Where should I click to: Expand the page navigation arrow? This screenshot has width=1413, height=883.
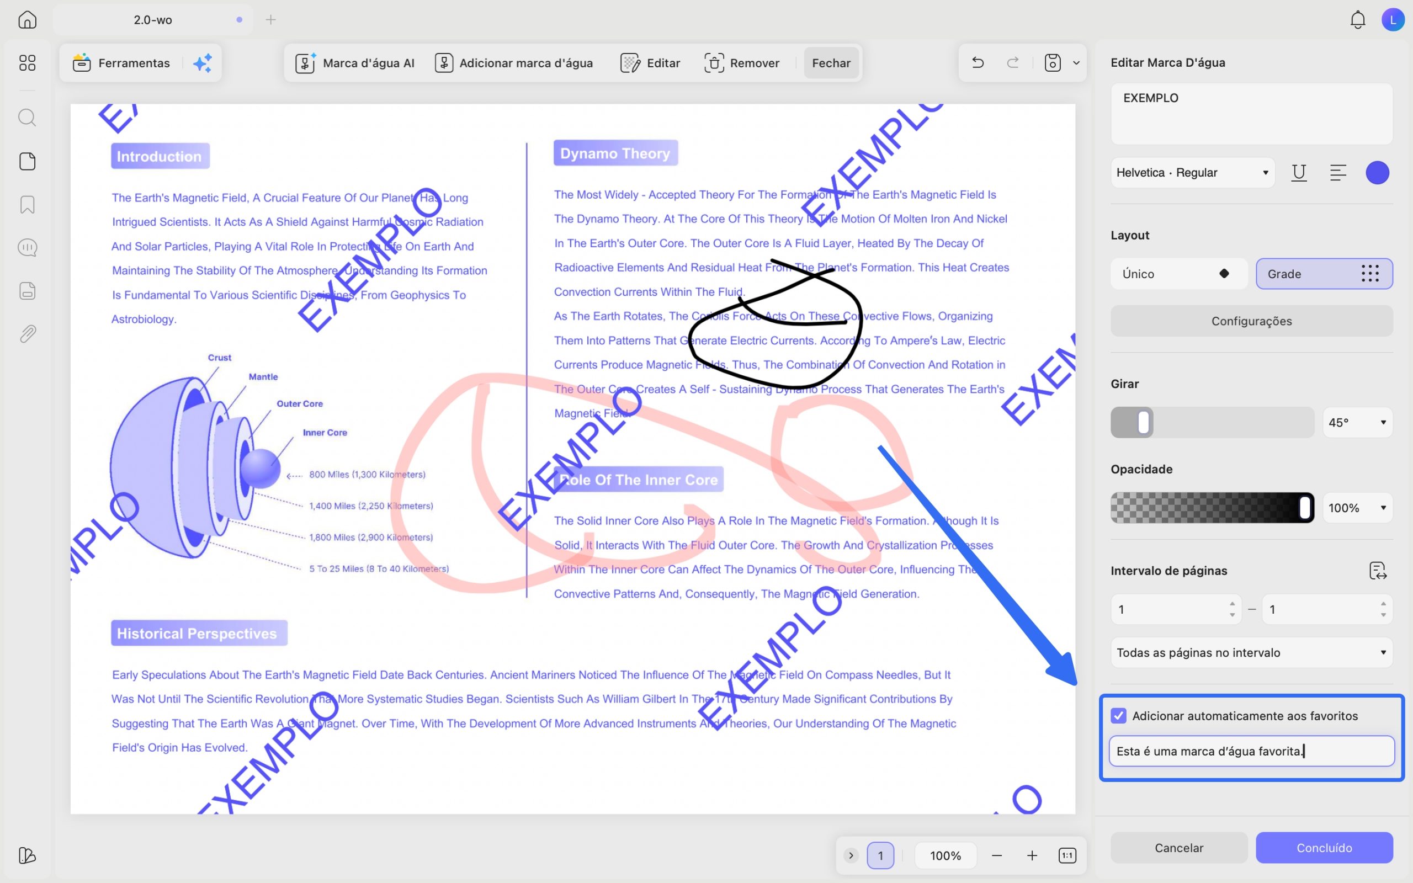tap(851, 855)
